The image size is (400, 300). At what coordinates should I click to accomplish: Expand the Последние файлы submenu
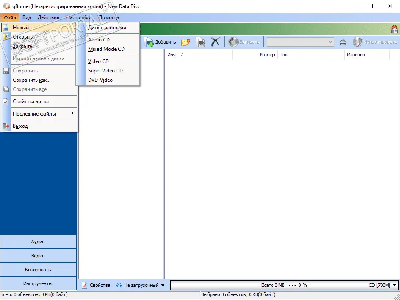(34, 114)
